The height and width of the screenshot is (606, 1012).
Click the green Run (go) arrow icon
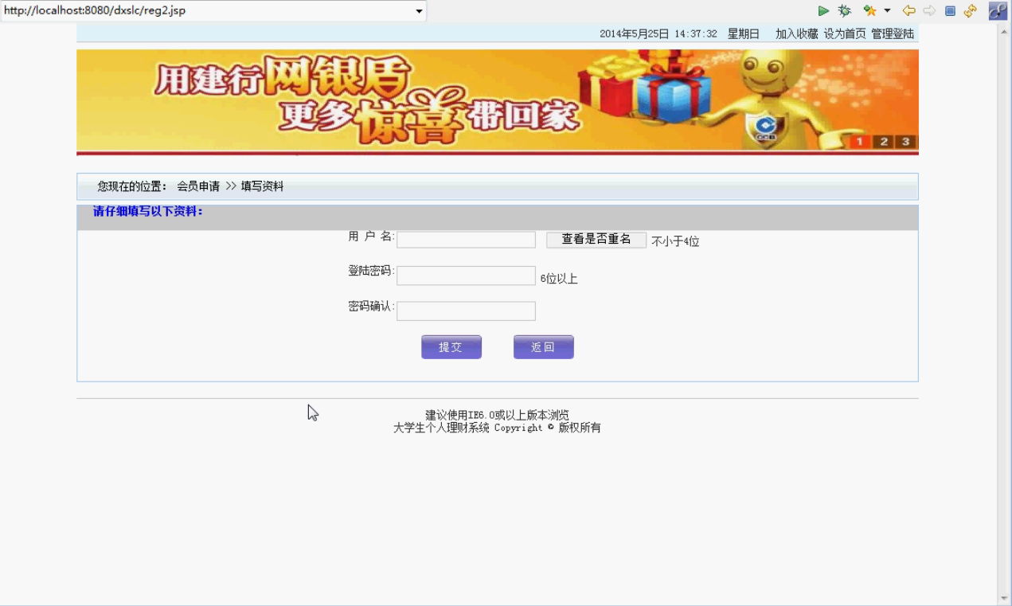tap(823, 11)
